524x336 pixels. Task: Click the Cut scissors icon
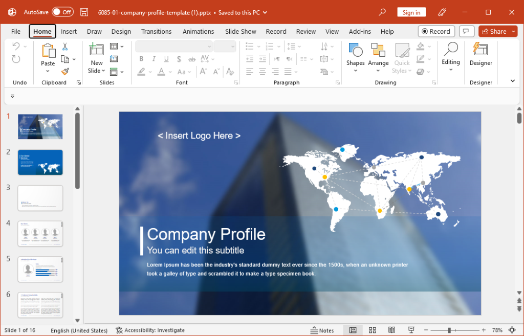[65, 46]
